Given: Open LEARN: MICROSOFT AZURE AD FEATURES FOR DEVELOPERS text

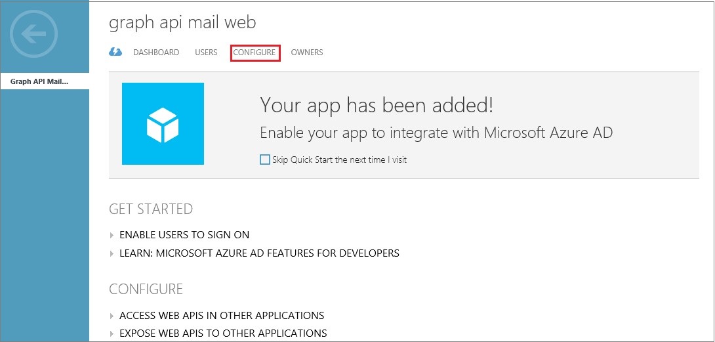Looking at the screenshot, I should coord(260,253).
